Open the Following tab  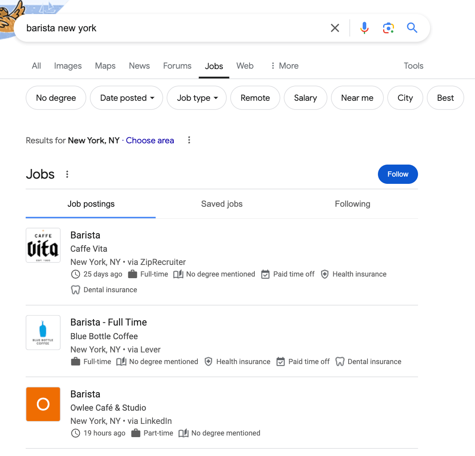pos(352,204)
